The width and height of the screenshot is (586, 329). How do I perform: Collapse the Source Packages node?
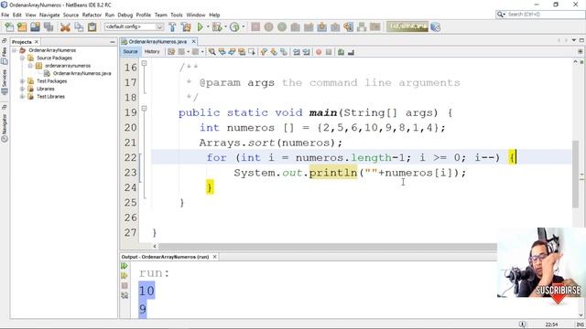pos(22,58)
